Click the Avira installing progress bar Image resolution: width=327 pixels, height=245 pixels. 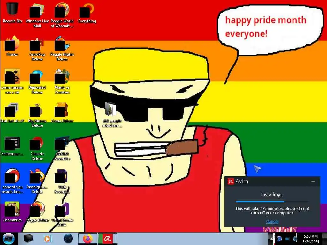pos(272,202)
